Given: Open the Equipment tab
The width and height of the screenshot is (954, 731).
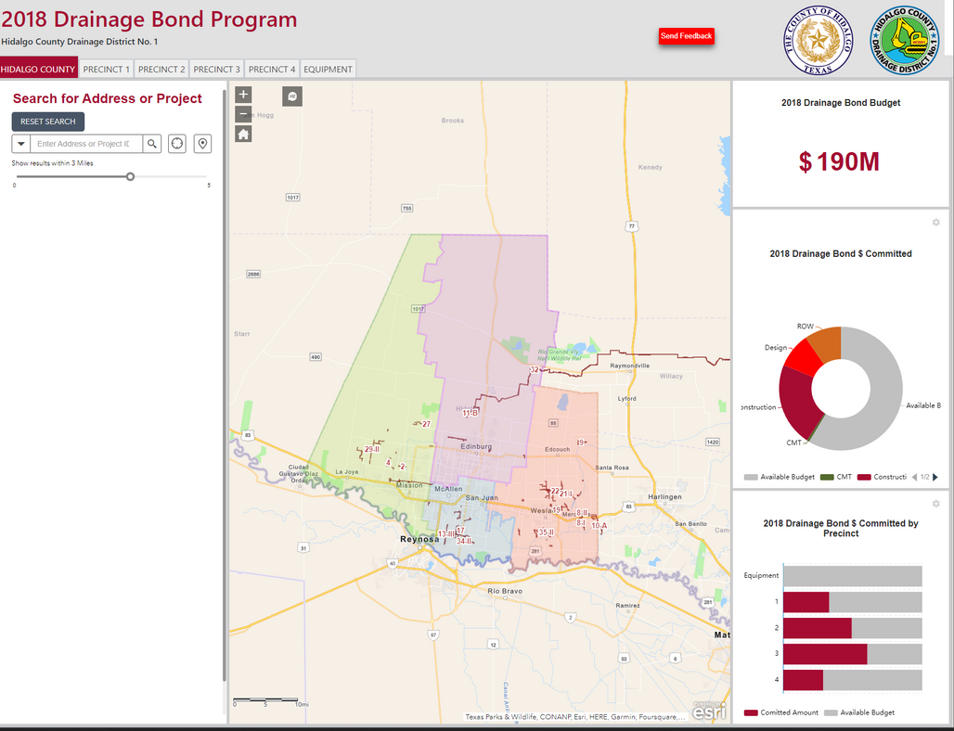Looking at the screenshot, I should (328, 70).
